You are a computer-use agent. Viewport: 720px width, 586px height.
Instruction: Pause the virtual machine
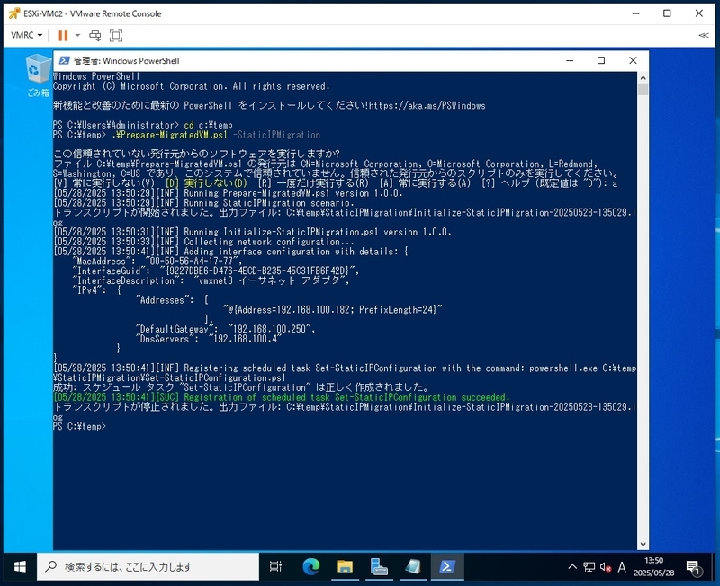pyautogui.click(x=63, y=35)
